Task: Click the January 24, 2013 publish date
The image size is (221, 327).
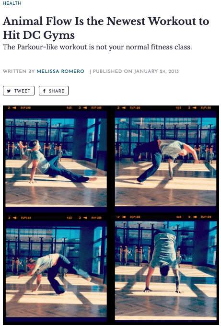Action: (x=156, y=71)
